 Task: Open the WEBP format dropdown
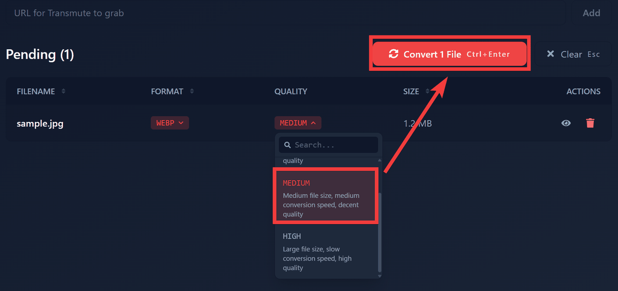(170, 123)
